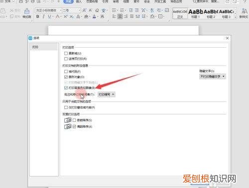Center-align paragraph with the highlighted icon
Screen dimensions: 249x188
[x=120, y=16]
